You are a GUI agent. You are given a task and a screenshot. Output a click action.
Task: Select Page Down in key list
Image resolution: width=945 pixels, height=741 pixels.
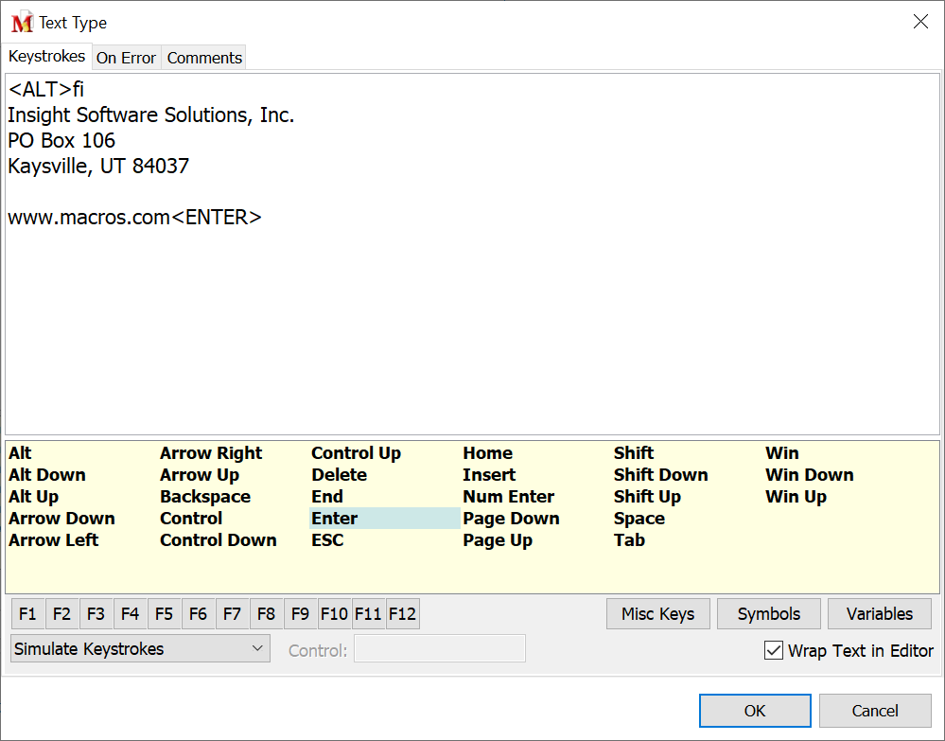point(511,519)
